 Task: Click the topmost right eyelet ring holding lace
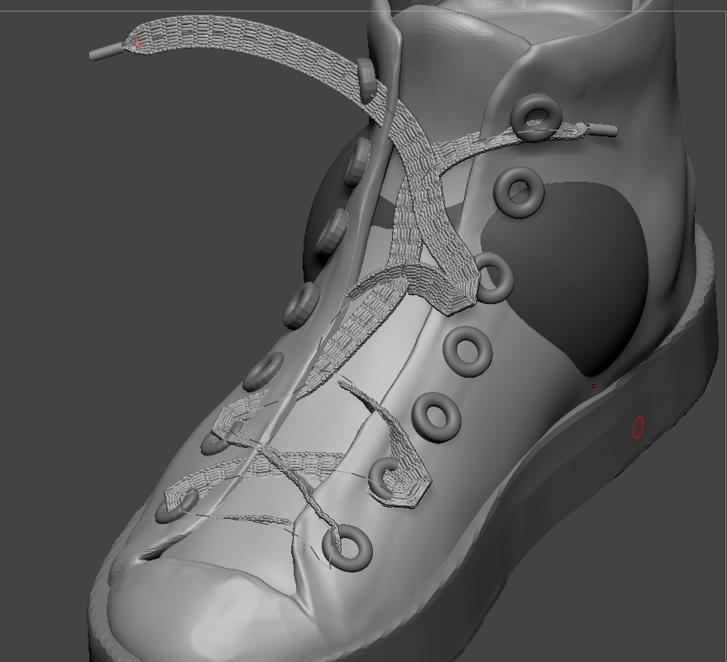(537, 117)
